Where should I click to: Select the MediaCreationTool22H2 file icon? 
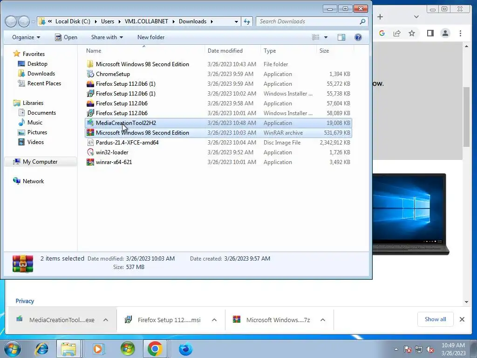[x=90, y=123]
